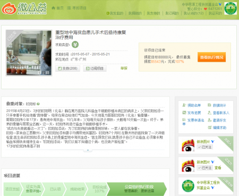Viewport: 239px width, 196px height.
Task: Click 订阅项目 subscribe button
Action: pyautogui.click(x=95, y=69)
